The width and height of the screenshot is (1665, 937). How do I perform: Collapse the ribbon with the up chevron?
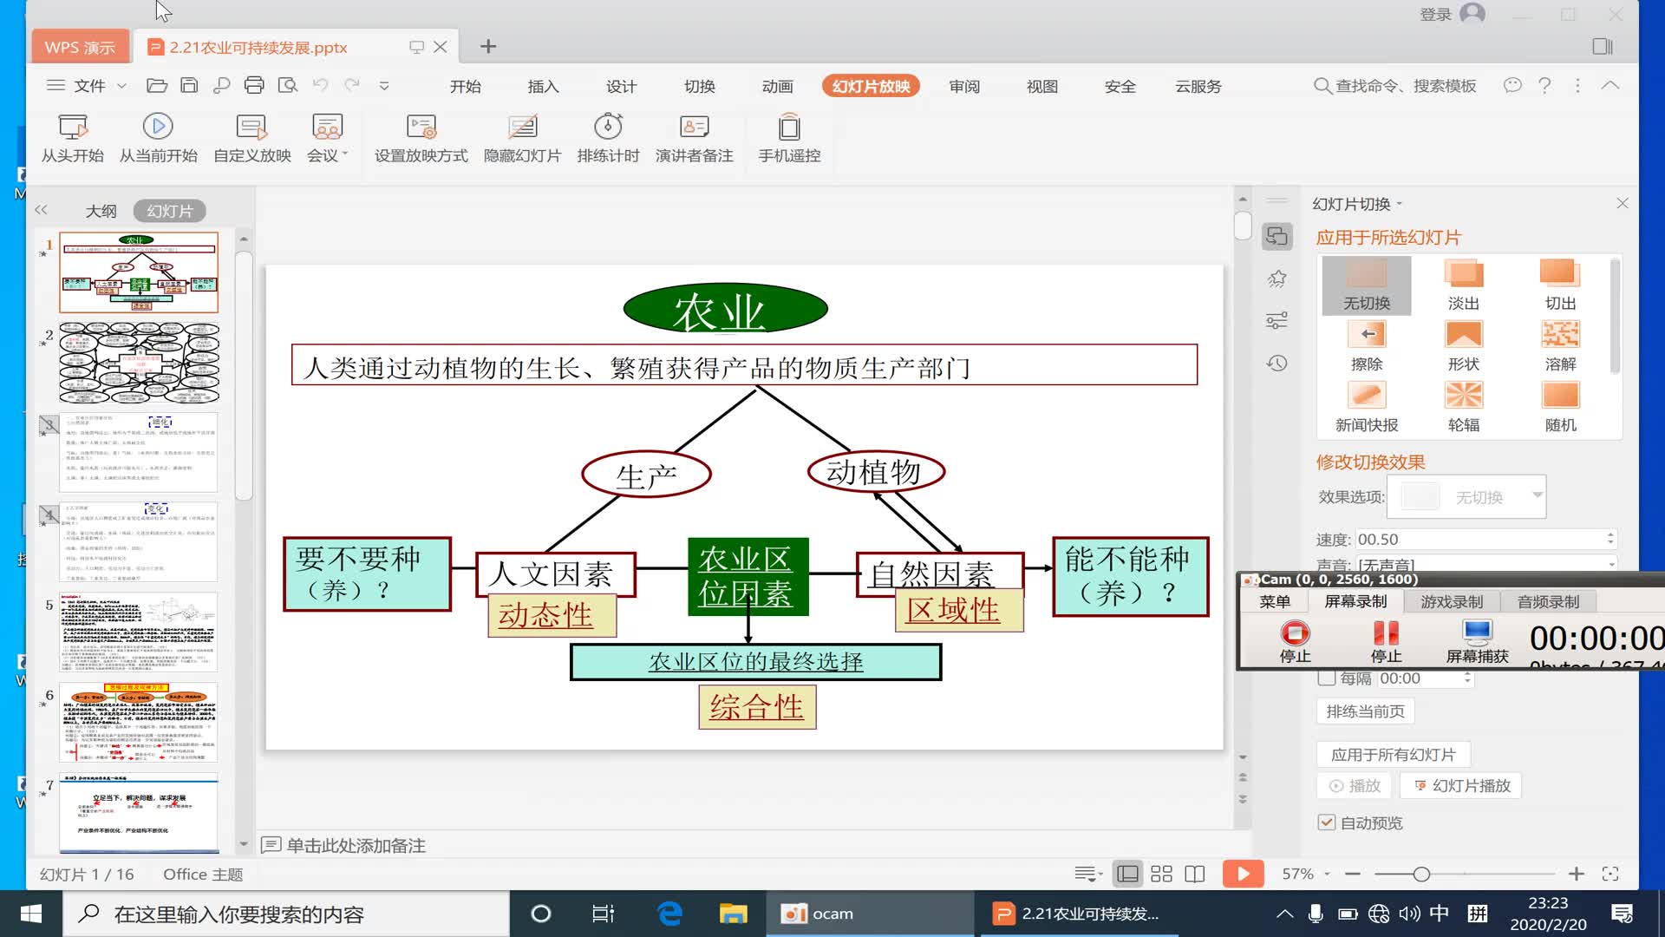click(x=1610, y=85)
